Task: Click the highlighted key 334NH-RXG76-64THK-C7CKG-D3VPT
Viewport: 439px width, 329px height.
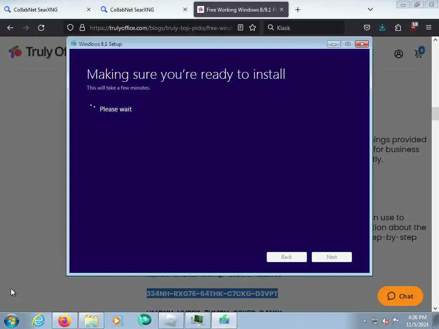Action: pos(212,293)
